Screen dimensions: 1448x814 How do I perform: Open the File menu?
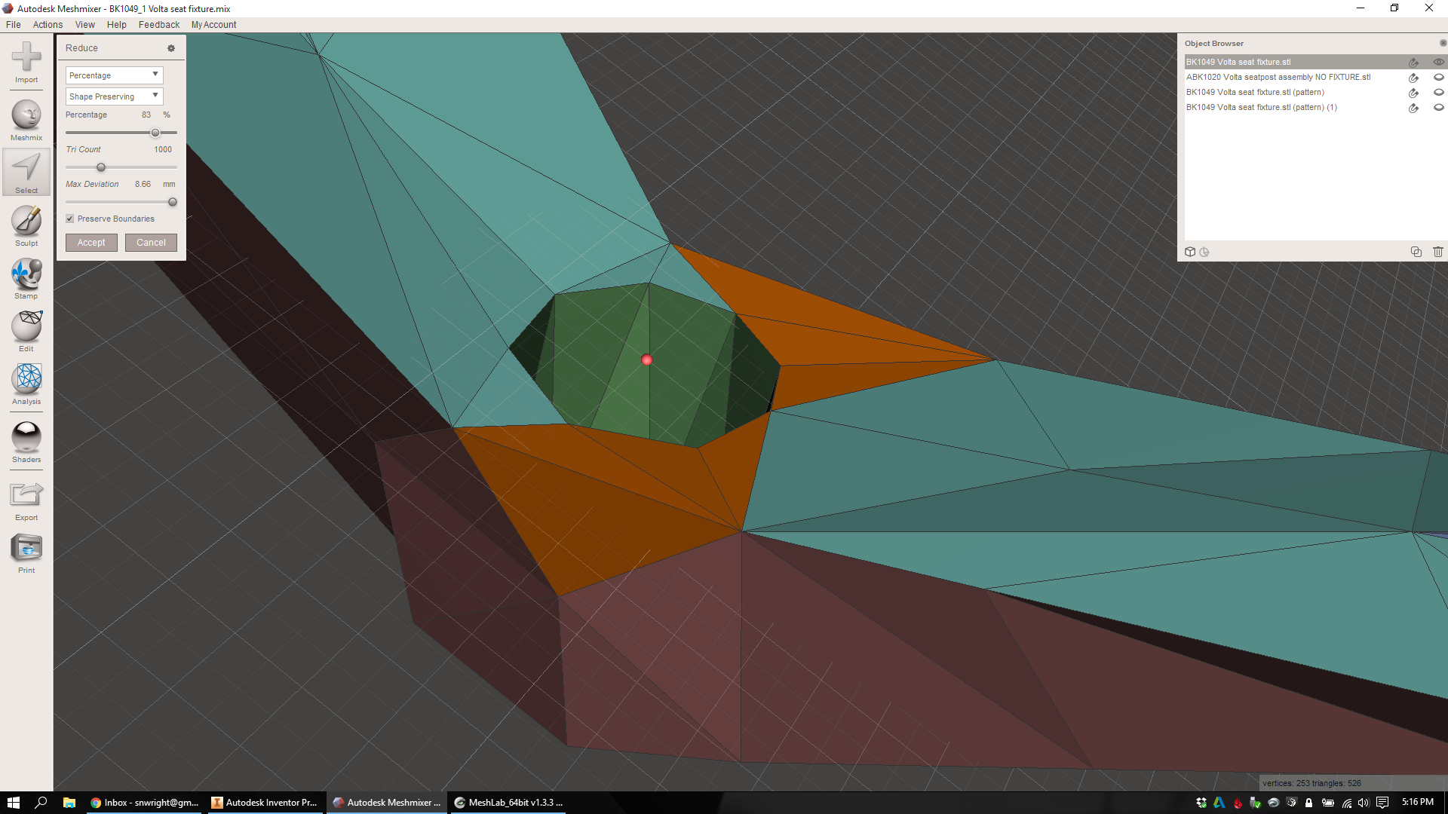point(14,25)
